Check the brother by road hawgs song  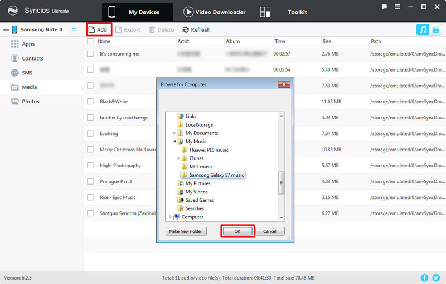90,117
